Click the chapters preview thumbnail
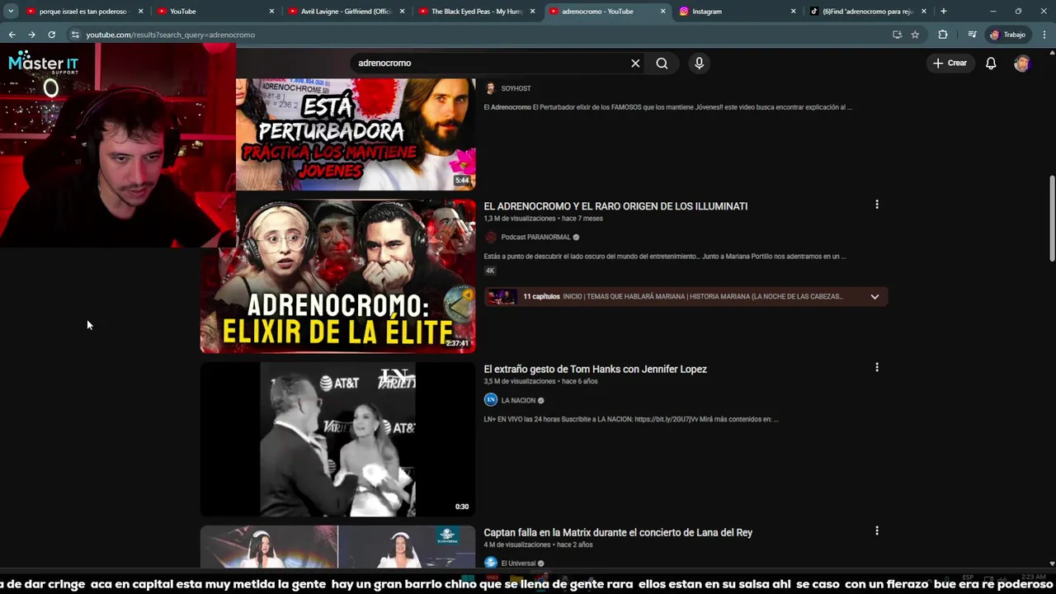 [x=502, y=297]
